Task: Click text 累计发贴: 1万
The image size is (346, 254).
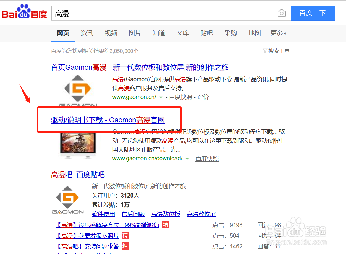Action: click(x=111, y=205)
